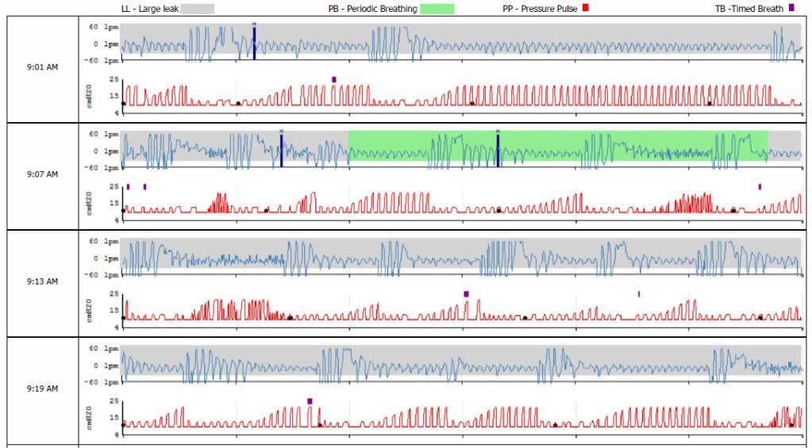Click the gray Large leak legend swatch

(x=198, y=9)
